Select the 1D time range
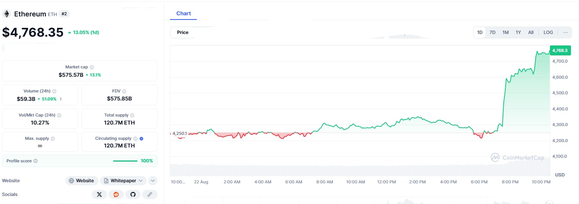 point(480,32)
